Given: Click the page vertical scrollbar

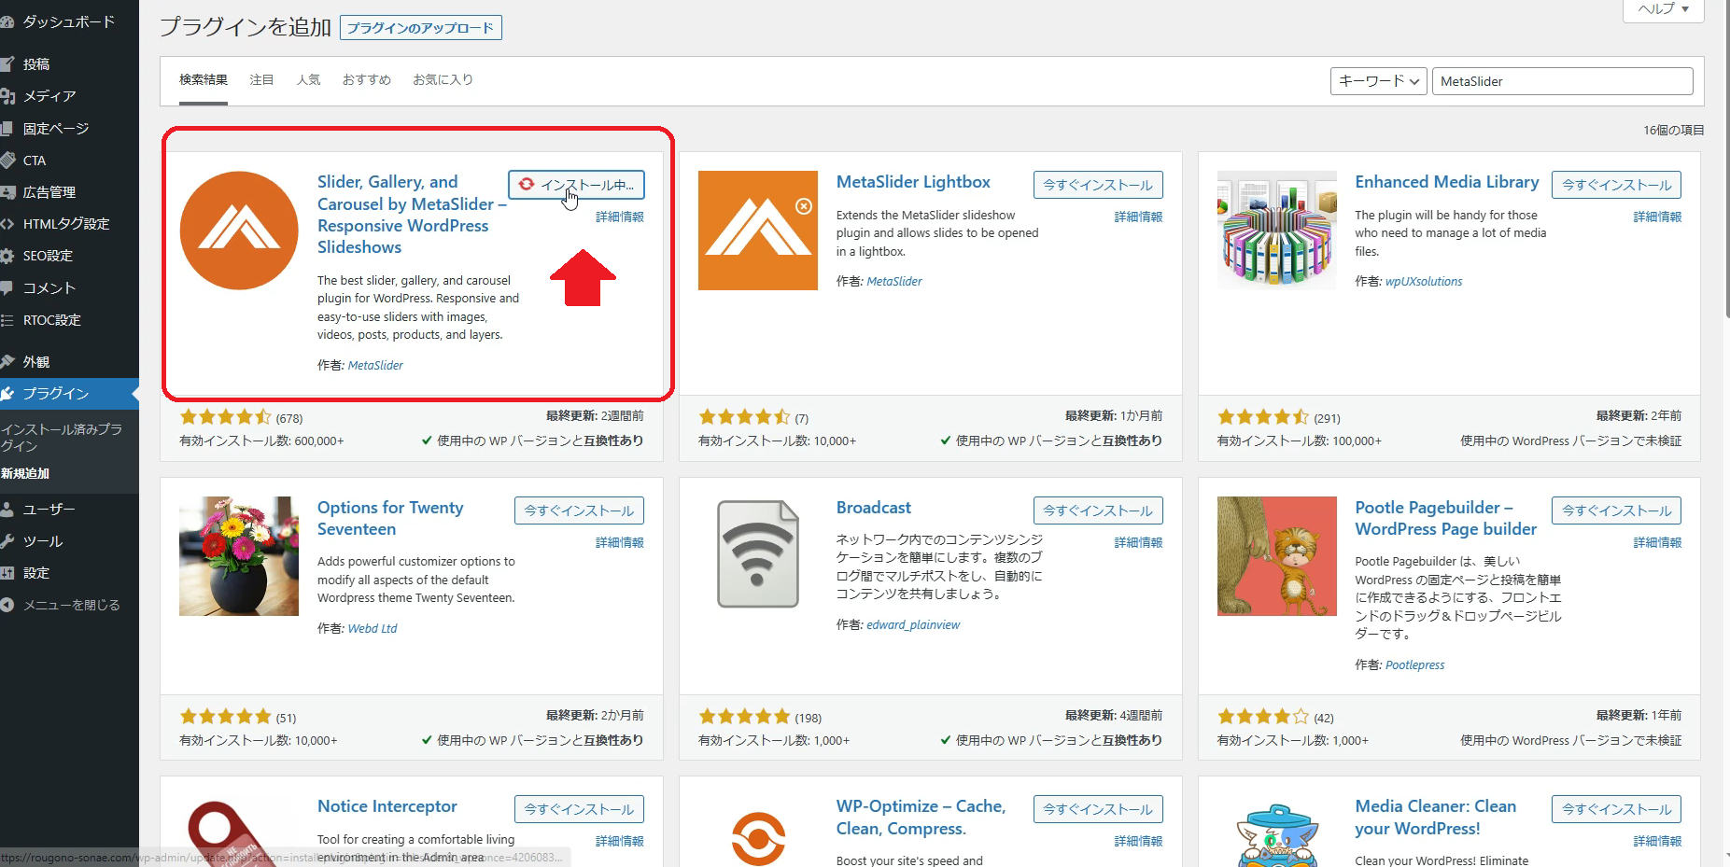Looking at the screenshot, I should pos(1725,159).
